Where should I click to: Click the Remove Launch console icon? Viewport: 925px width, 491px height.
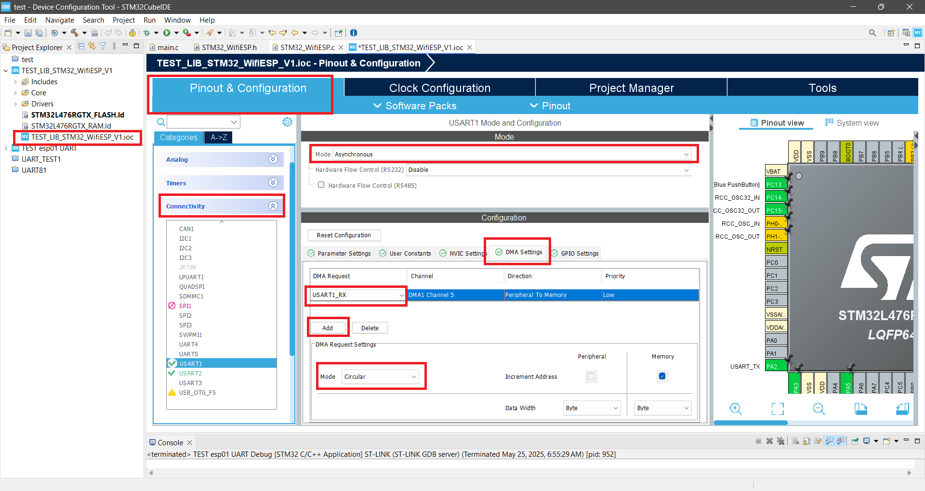[x=770, y=441]
